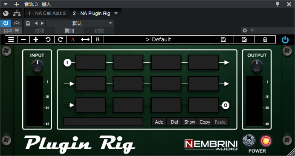The image size is (295, 156).
Task: Switch to the 2 - NA Plugin Rig tab
Action: [92, 13]
